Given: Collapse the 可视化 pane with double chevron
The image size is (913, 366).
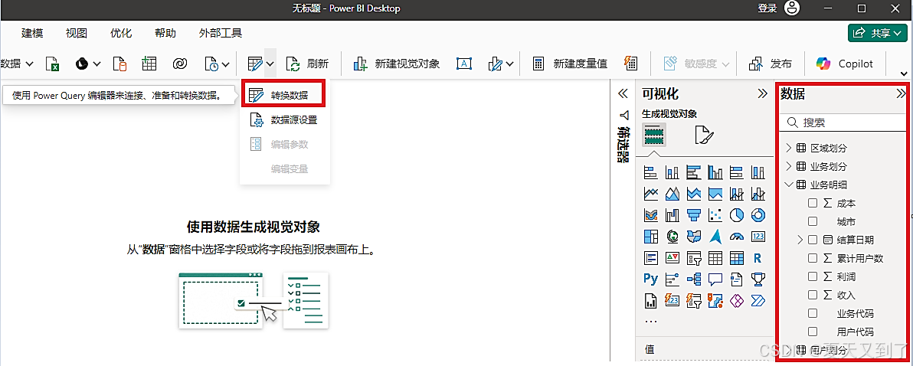Looking at the screenshot, I should tap(762, 93).
